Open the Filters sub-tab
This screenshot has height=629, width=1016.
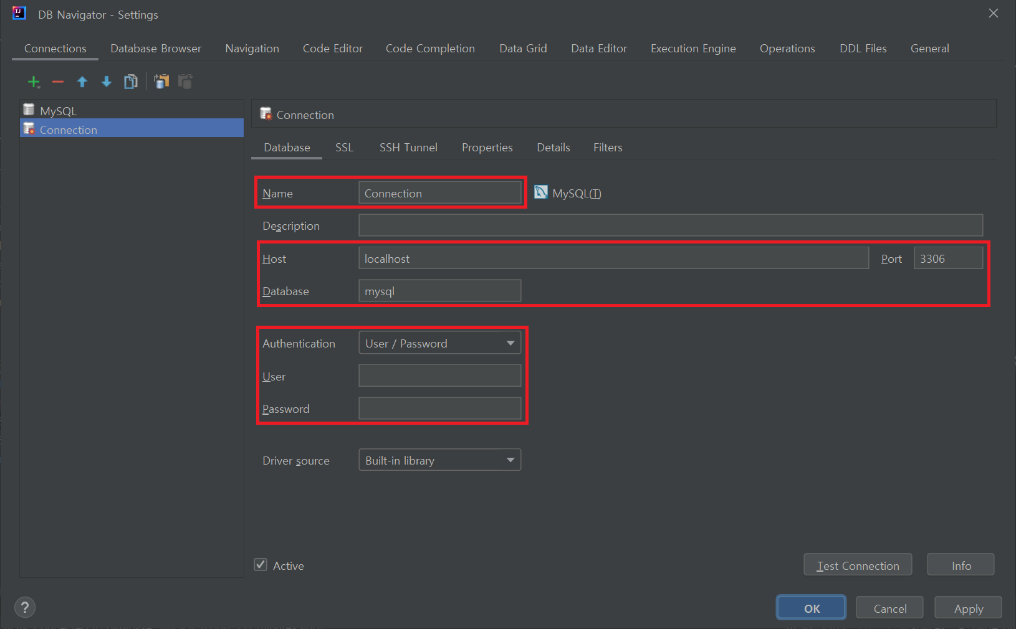tap(608, 148)
